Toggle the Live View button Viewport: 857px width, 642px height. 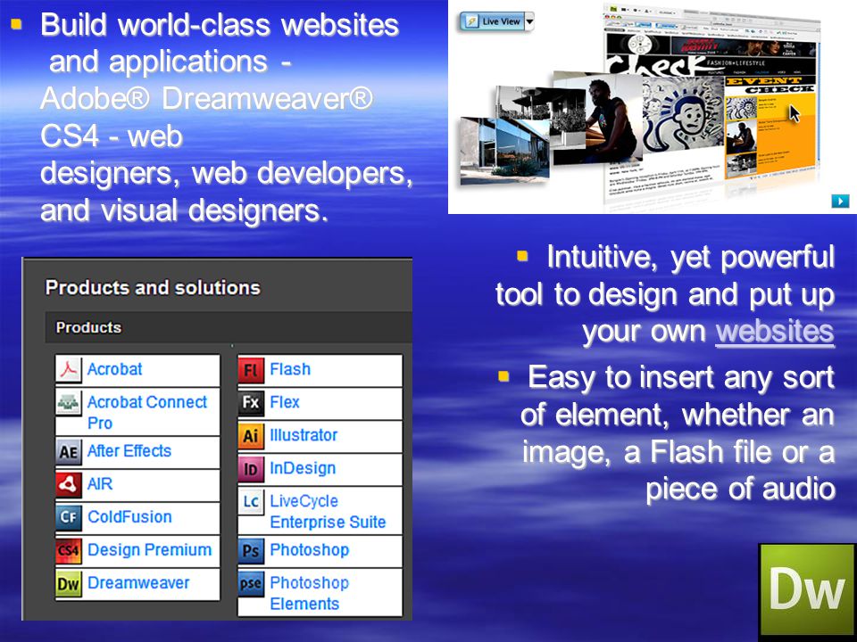[x=492, y=21]
